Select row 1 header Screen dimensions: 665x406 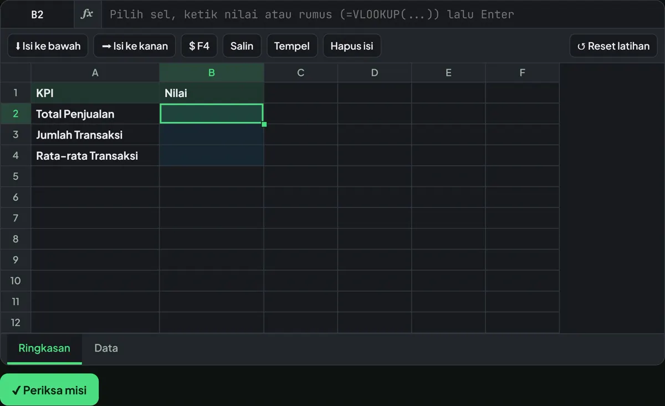click(16, 93)
